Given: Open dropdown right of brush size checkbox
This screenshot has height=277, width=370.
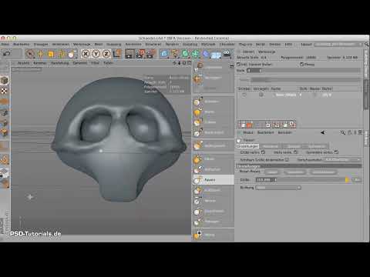Looking at the screenshot, I should [x=343, y=160].
